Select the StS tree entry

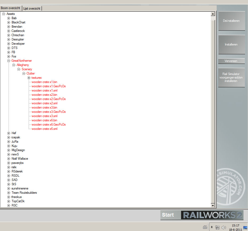14,184
